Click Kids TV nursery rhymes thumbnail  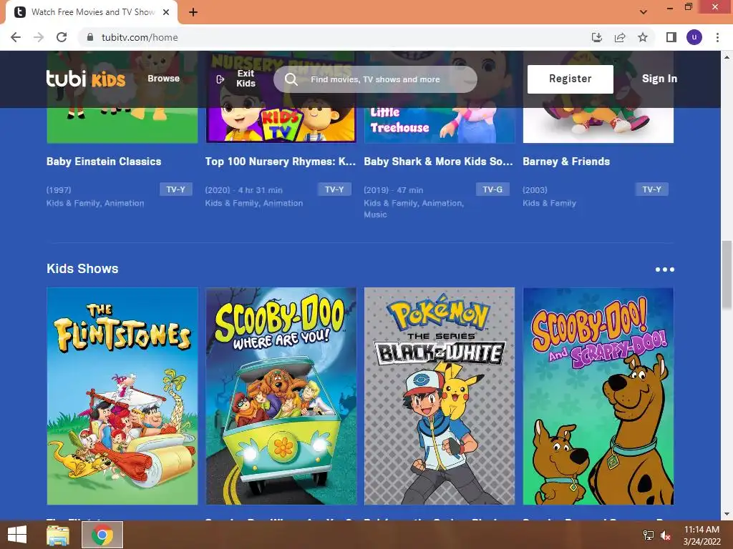(281, 125)
